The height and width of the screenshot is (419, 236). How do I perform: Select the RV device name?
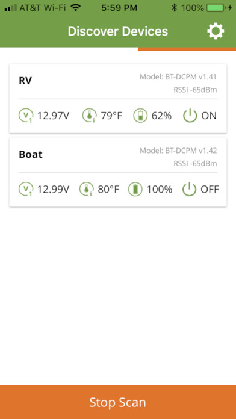25,81
